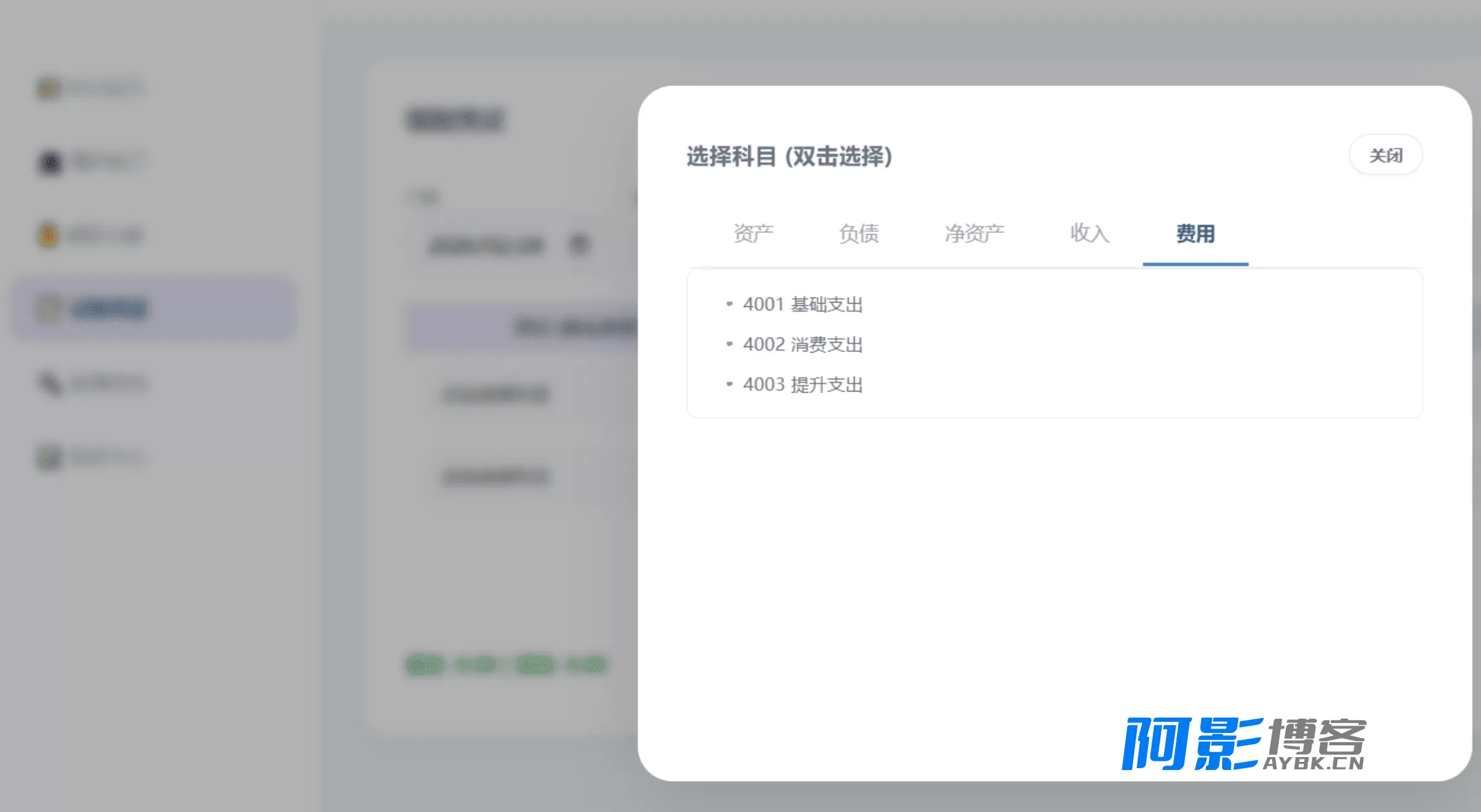Switch to the 资产 tab

pos(753,233)
